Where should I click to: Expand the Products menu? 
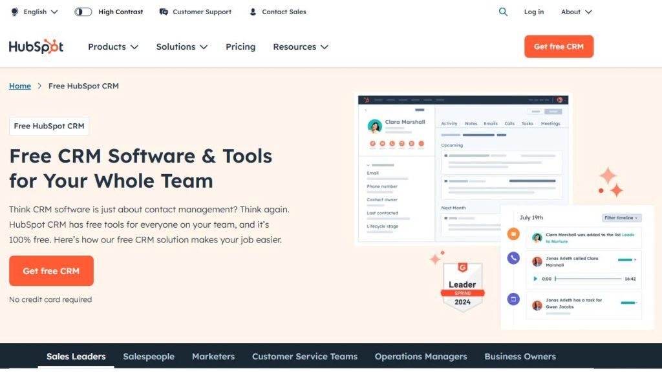tap(113, 46)
